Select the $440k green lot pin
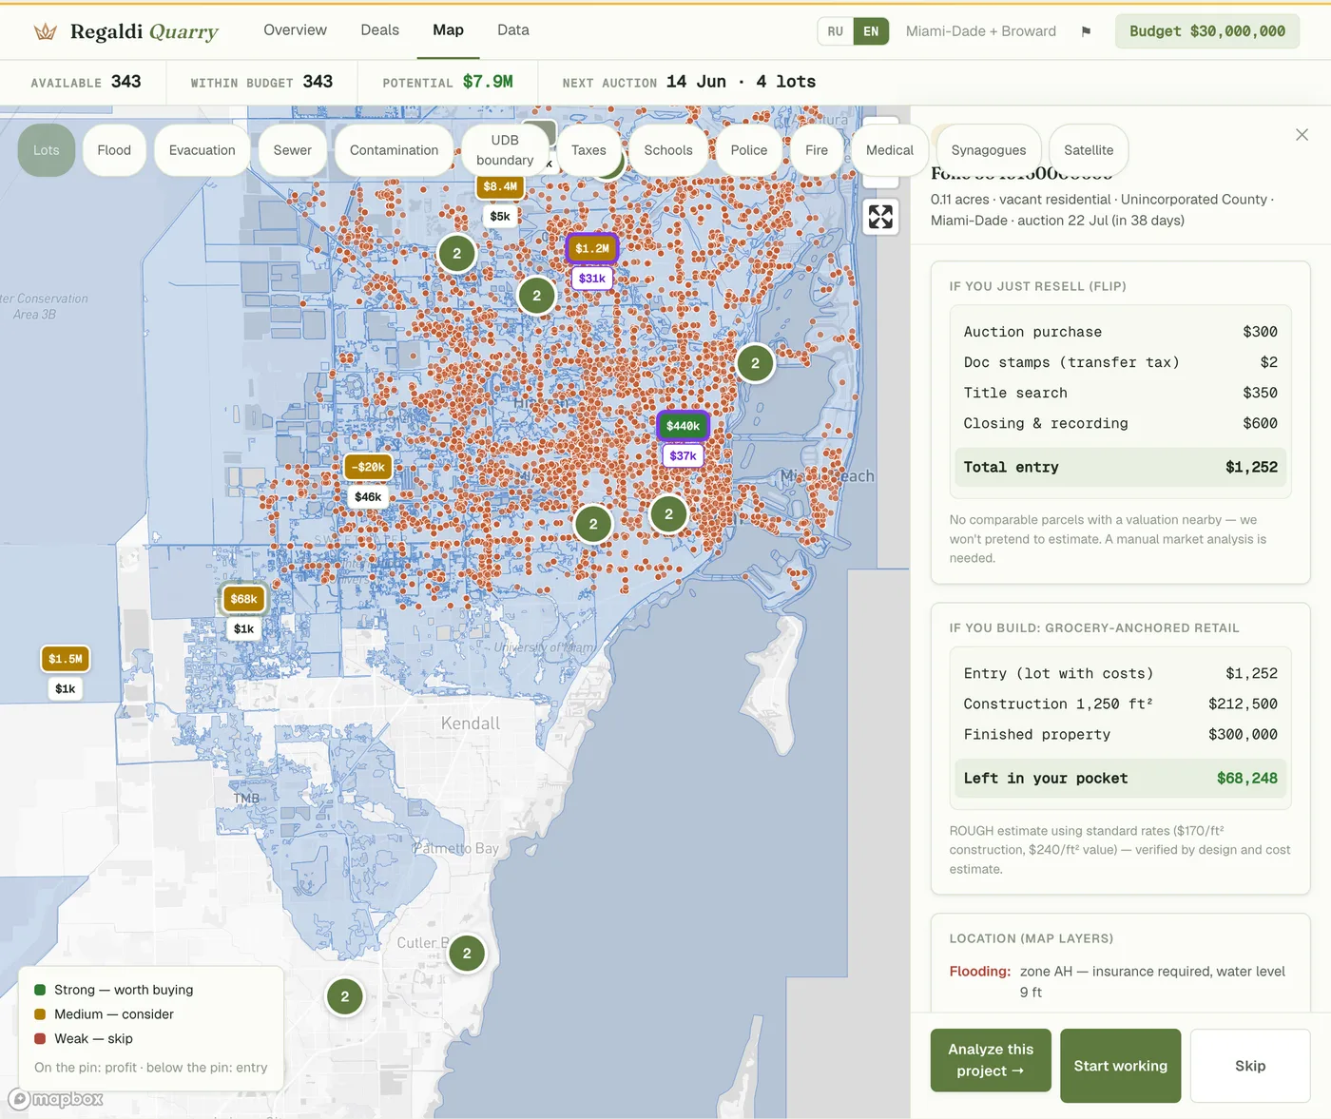The height and width of the screenshot is (1119, 1331). tap(683, 425)
